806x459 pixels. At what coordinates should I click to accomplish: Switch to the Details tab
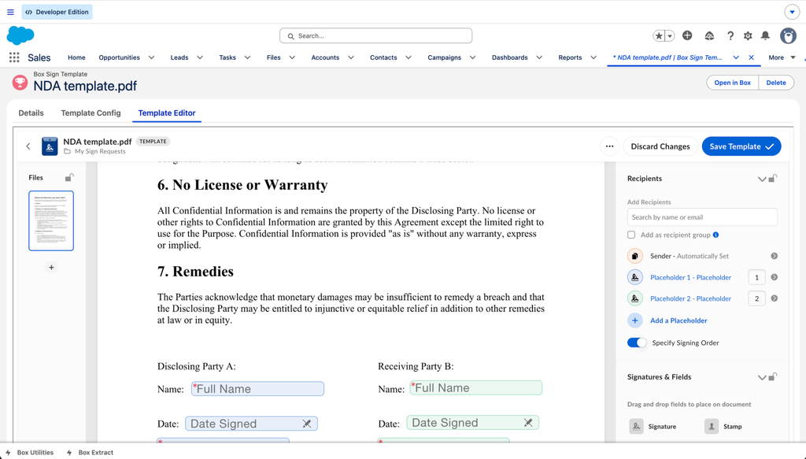coord(31,113)
